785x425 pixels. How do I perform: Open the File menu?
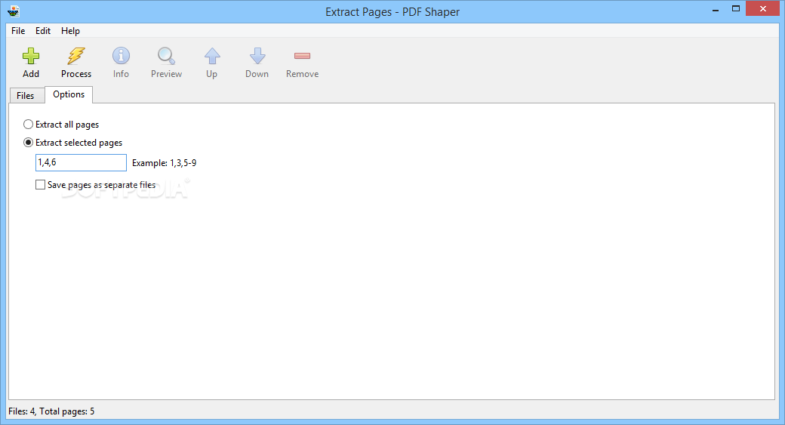pos(18,30)
